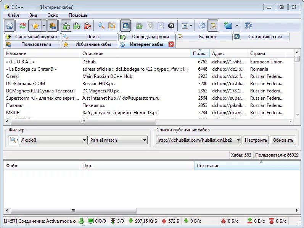Click the magnifier search toolbar icon
304x228 pixels.
[101, 26]
